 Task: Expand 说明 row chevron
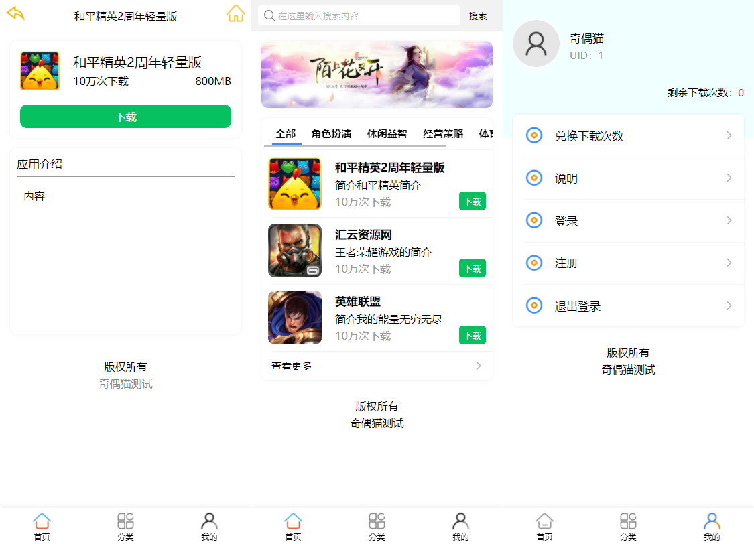(729, 178)
